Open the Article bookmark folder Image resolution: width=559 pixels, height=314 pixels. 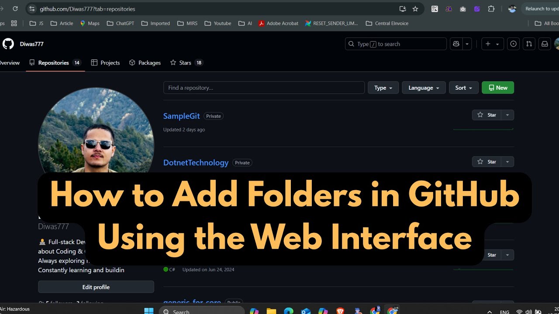tap(62, 23)
